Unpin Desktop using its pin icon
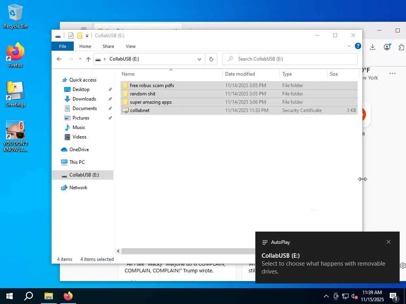 pyautogui.click(x=110, y=89)
